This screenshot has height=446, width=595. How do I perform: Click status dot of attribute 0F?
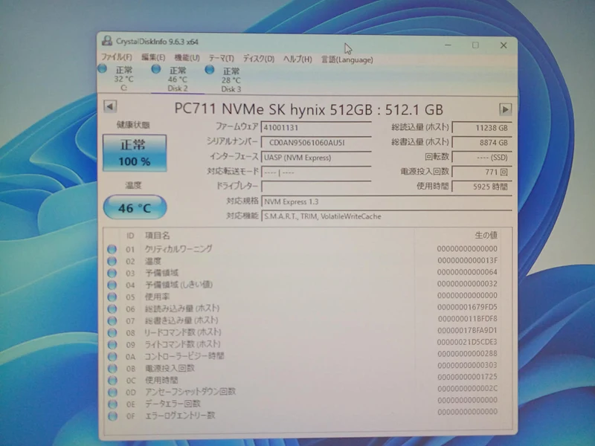[112, 416]
